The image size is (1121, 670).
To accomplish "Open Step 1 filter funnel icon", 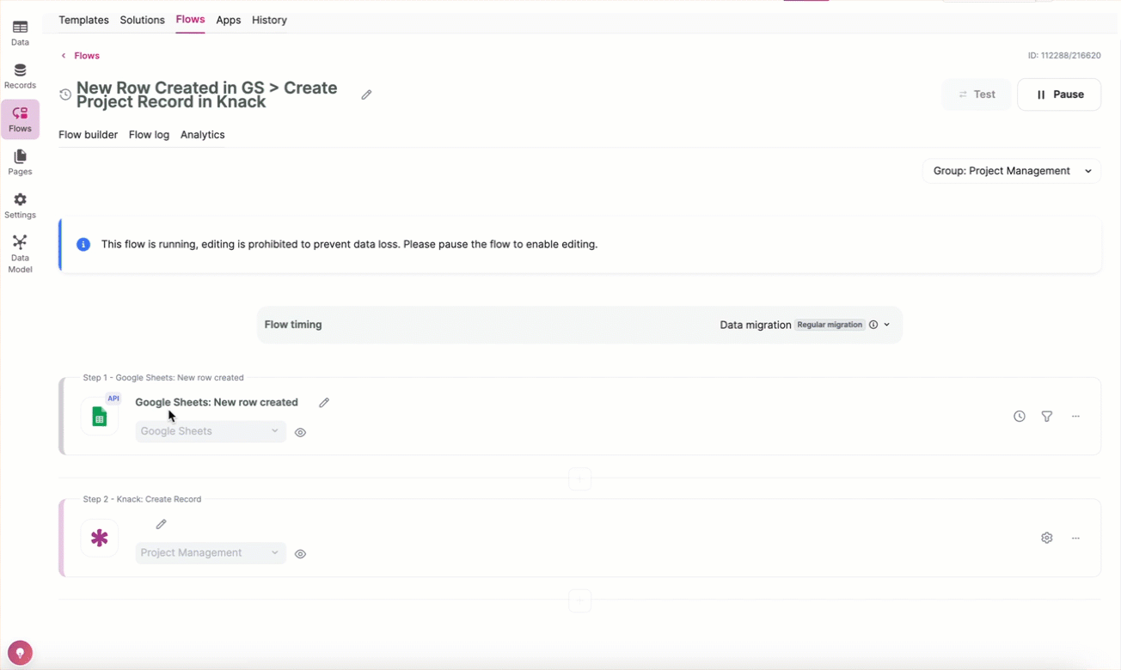I will pyautogui.click(x=1047, y=417).
